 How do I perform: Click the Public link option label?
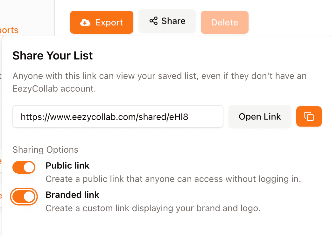[x=67, y=166]
